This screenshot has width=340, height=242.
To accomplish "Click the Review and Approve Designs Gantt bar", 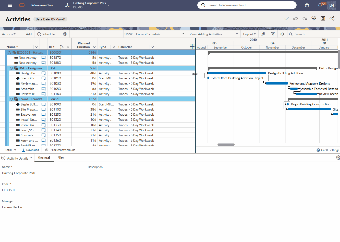I will (277, 83).
